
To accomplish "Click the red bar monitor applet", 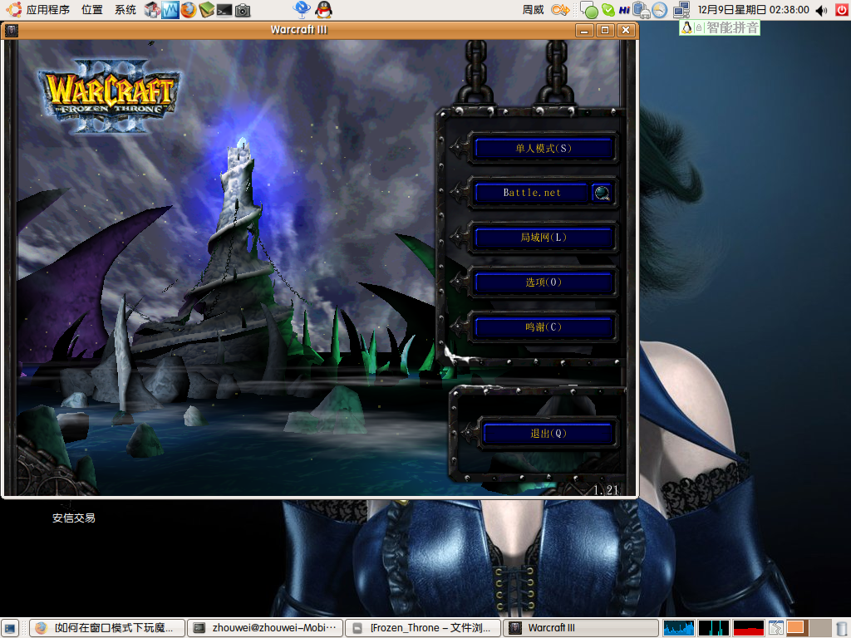I will [x=749, y=628].
